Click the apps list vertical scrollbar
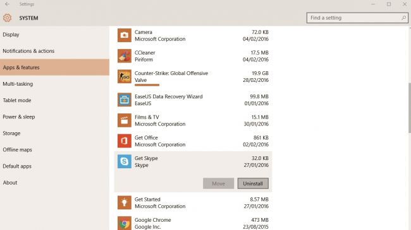 (x=410, y=108)
